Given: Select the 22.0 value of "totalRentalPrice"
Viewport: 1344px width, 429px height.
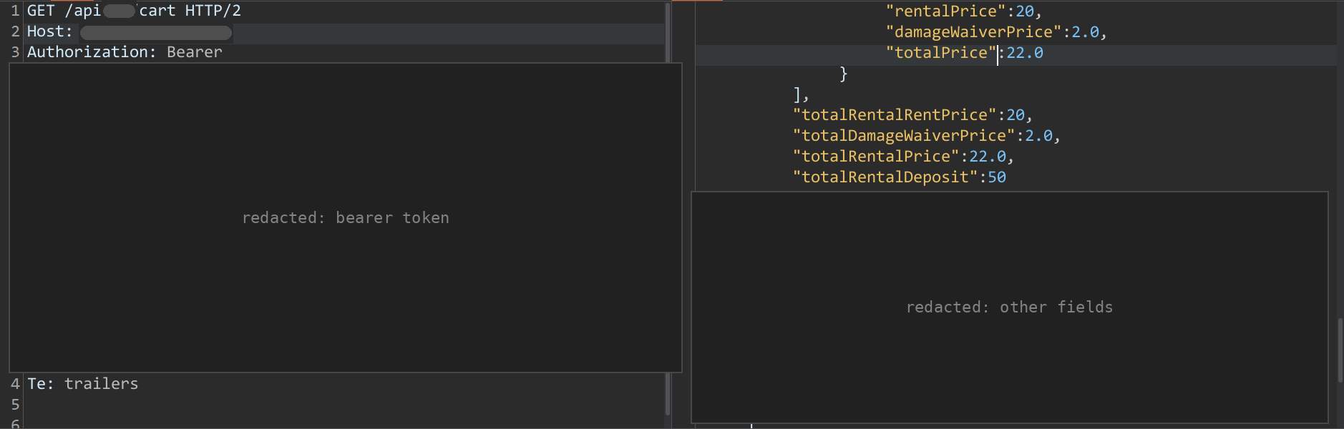Looking at the screenshot, I should click(x=988, y=157).
